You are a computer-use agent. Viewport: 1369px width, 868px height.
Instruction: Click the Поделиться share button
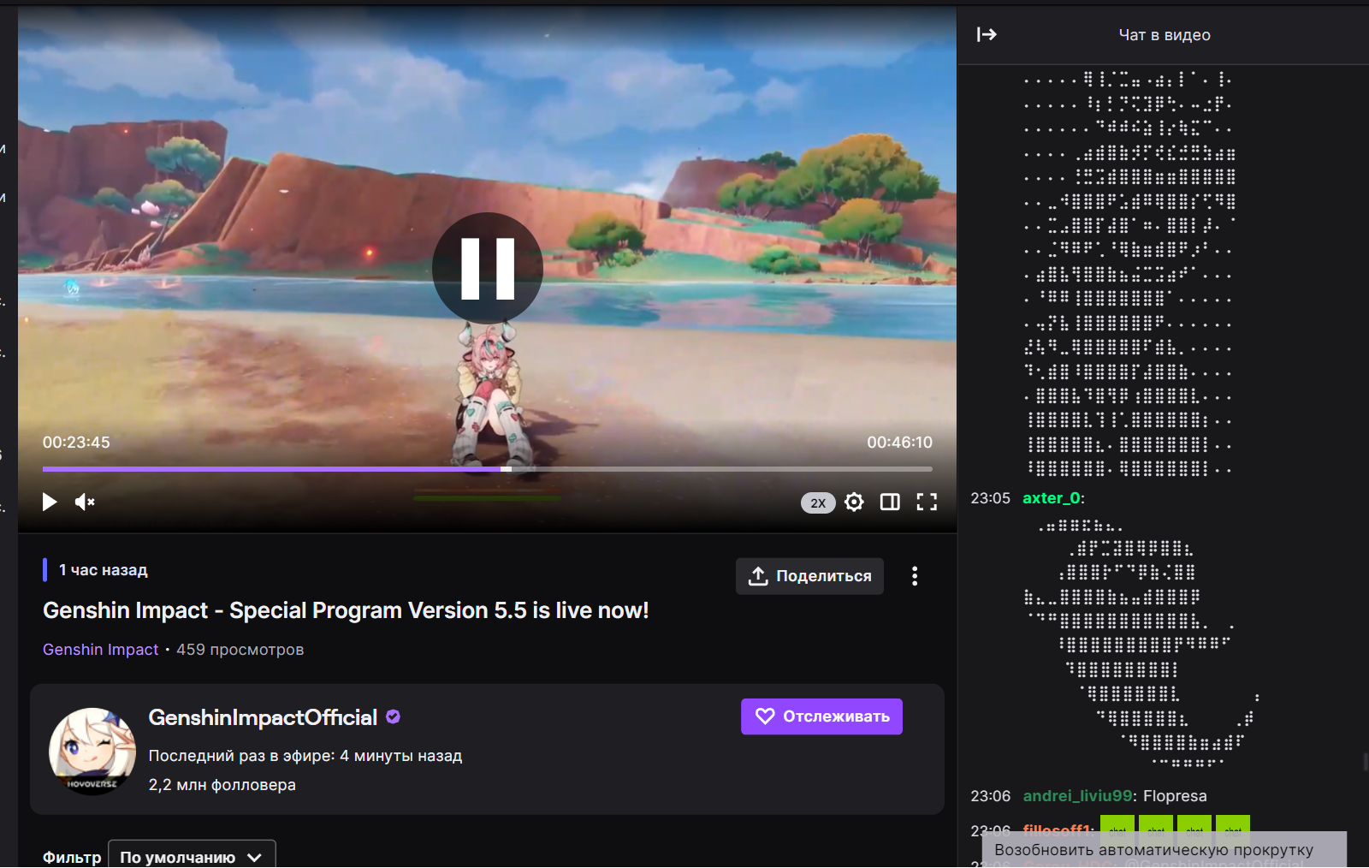tap(809, 576)
